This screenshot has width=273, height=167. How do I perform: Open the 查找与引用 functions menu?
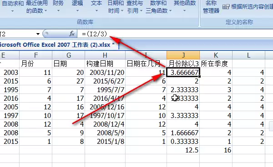coord(135,7)
